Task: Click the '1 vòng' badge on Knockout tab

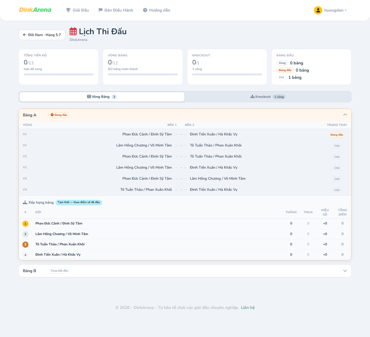Action: 279,97
